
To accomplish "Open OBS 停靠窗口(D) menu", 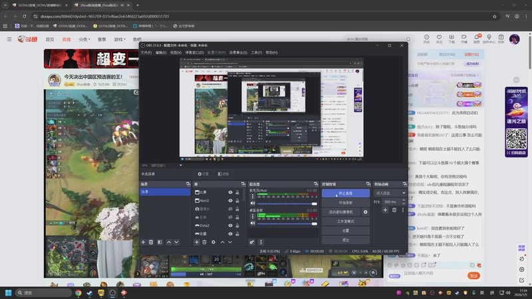I will [x=194, y=52].
